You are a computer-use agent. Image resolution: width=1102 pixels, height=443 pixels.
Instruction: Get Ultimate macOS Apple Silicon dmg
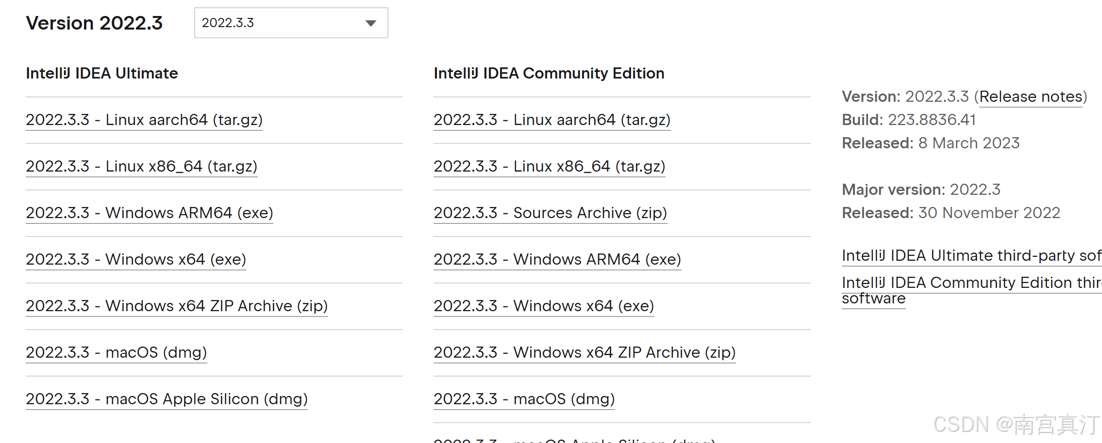[x=167, y=399]
